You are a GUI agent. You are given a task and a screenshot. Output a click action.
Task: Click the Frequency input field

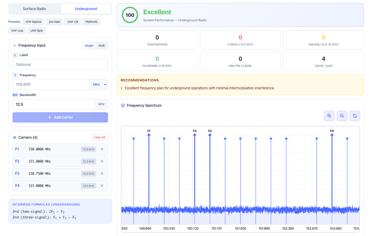[x=51, y=84]
